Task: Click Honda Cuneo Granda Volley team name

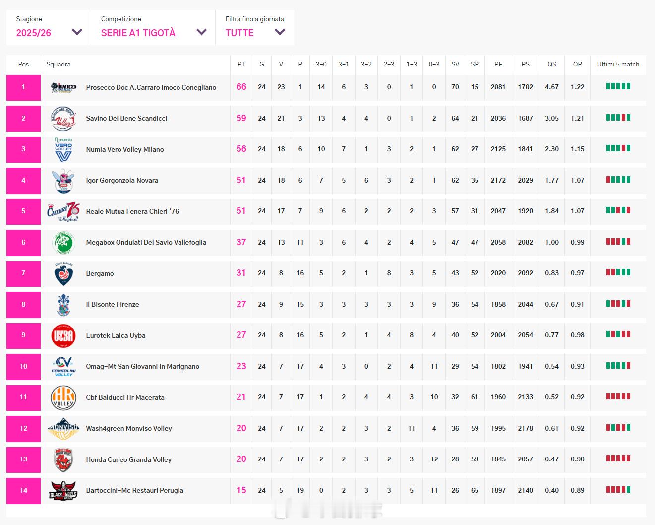Action: 128,459
